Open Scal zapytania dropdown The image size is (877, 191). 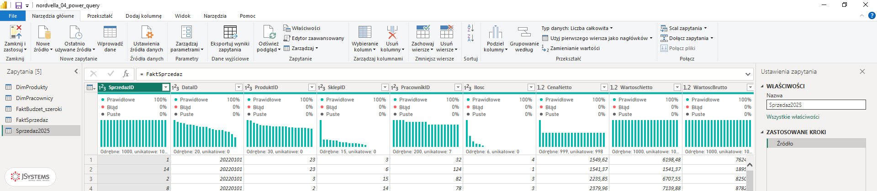pyautogui.click(x=684, y=28)
